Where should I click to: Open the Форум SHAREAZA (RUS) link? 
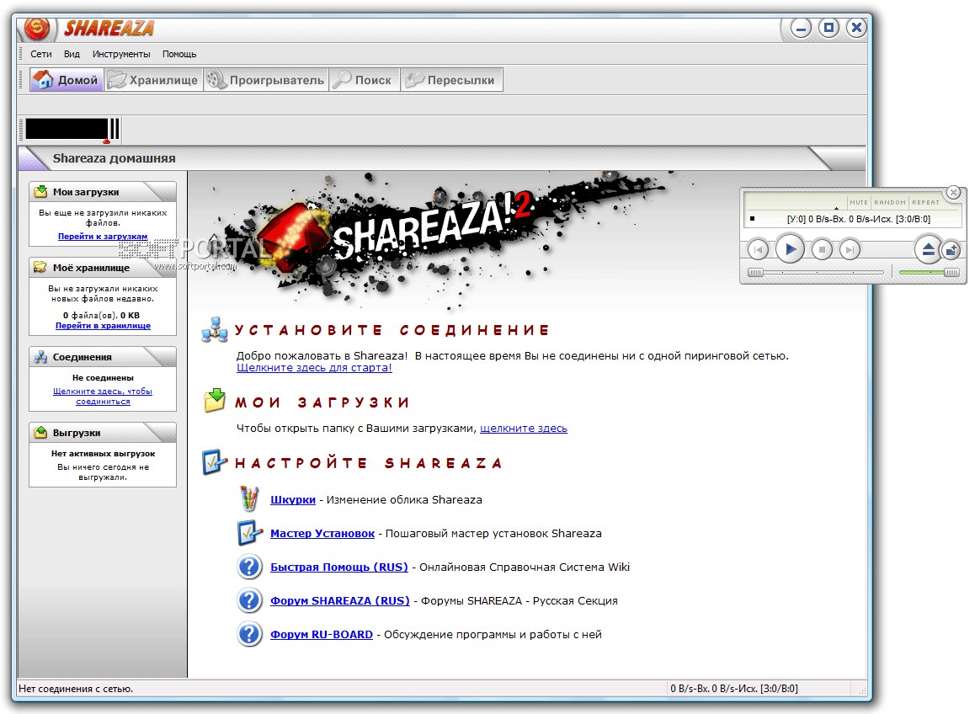[x=340, y=601]
